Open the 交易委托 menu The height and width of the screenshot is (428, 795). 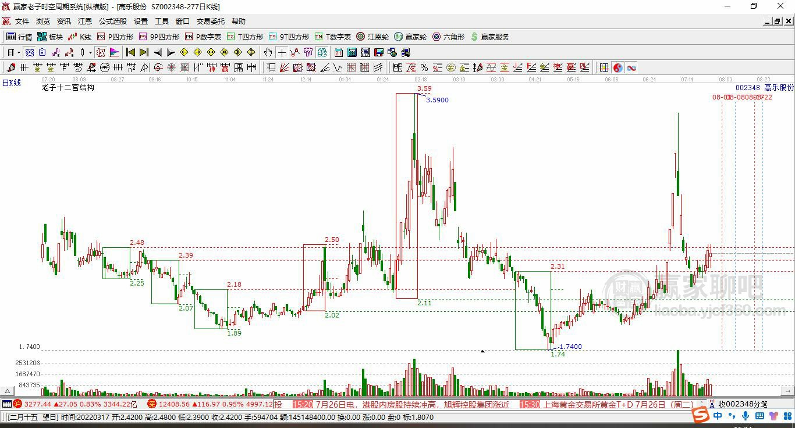(x=210, y=22)
